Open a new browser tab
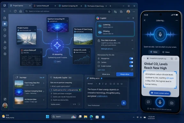 pyautogui.click(x=110, y=6)
